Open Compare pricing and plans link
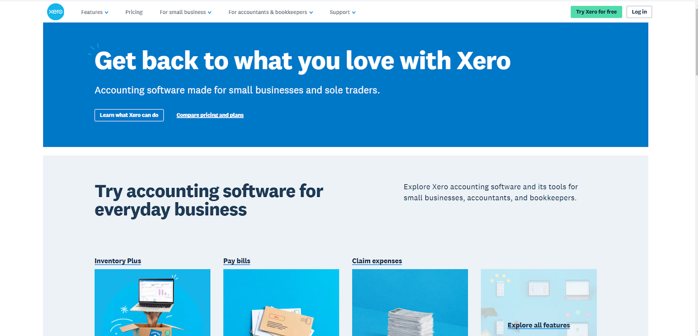 tap(210, 115)
